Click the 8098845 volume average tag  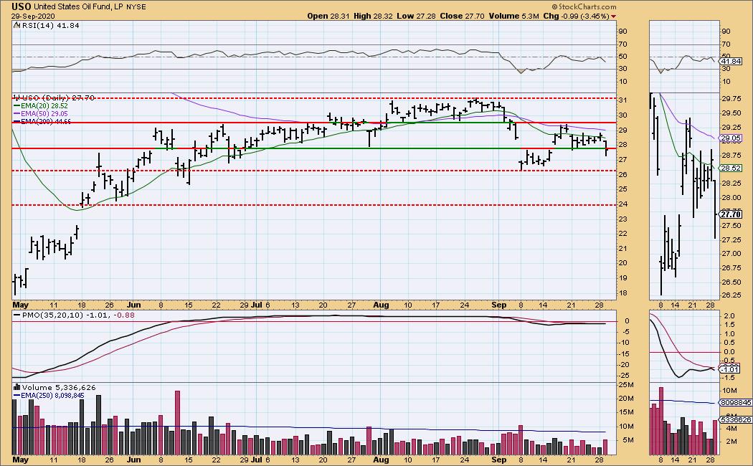735,403
